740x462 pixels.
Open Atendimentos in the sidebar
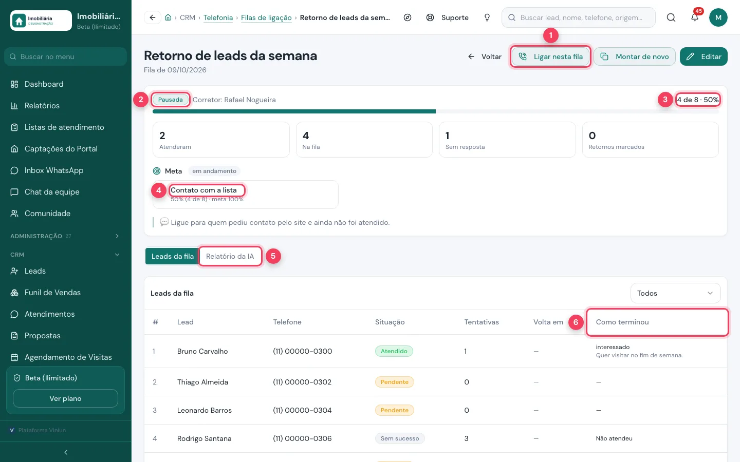point(66,314)
